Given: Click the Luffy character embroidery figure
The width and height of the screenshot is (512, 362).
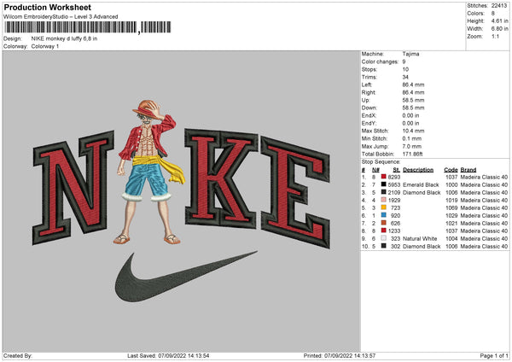Looking at the screenshot, I should 148,172.
